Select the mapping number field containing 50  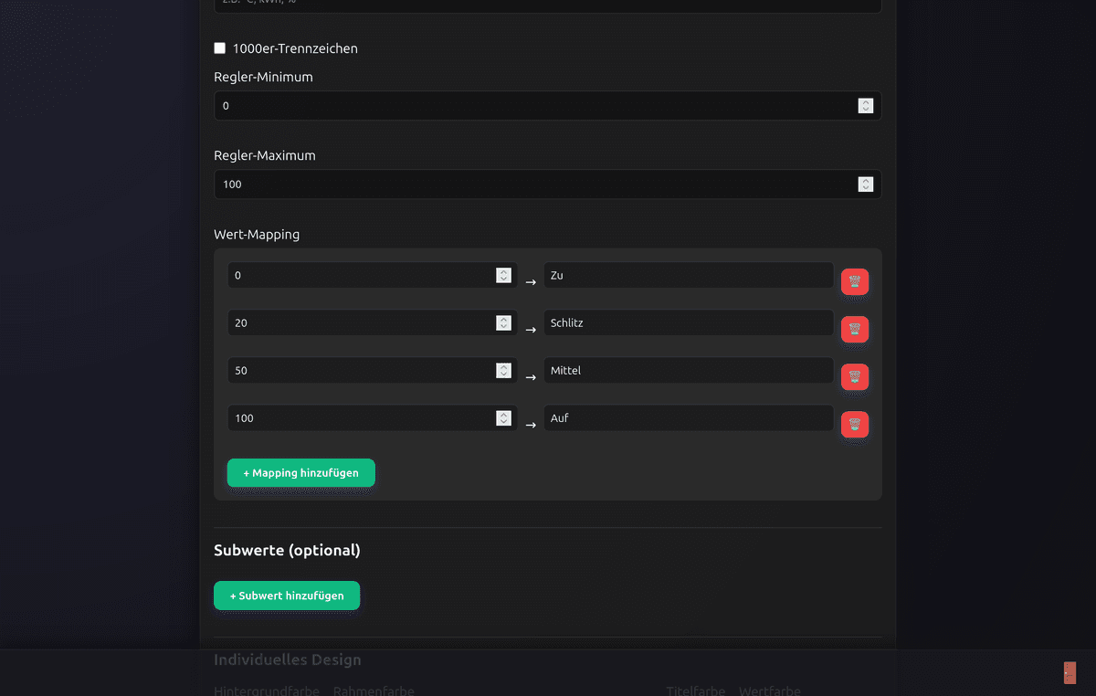tap(373, 370)
